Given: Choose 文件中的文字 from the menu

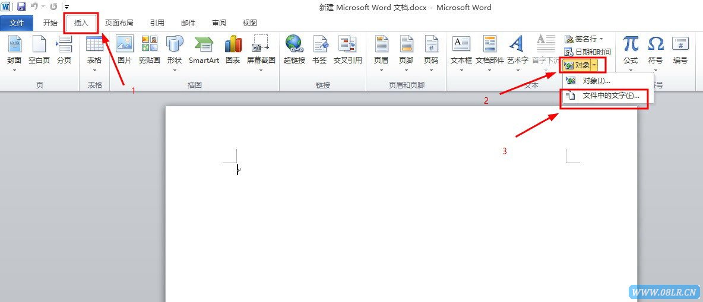Looking at the screenshot, I should [610, 96].
